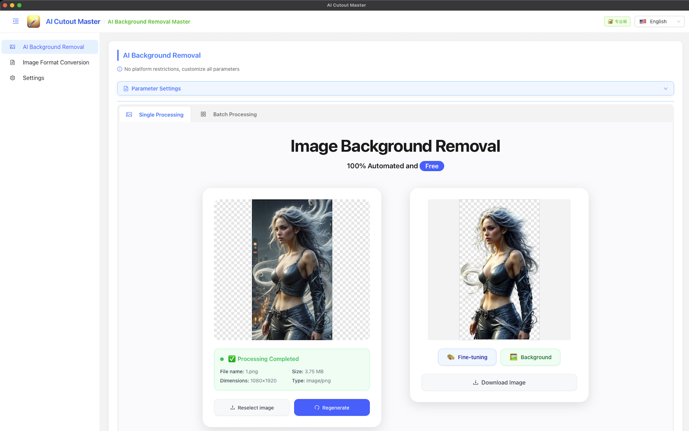This screenshot has height=431, width=689.
Task: Open the English language dropdown
Action: tap(659, 22)
